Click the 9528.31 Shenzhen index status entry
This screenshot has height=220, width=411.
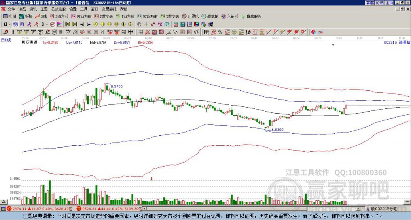[x=109, y=209]
